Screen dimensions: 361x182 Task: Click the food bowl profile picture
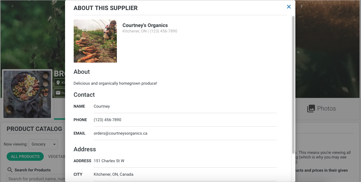tap(27, 94)
